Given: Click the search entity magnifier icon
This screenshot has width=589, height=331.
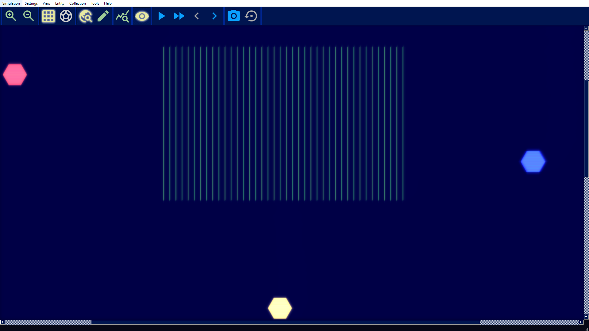Looking at the screenshot, I should click(x=86, y=16).
